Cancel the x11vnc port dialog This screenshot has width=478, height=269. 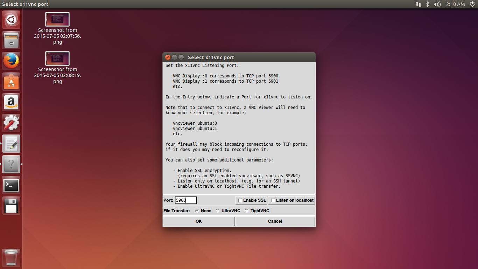[x=275, y=221]
